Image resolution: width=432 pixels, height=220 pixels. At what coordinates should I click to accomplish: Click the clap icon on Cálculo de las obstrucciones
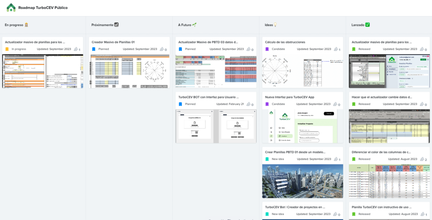click(335, 49)
